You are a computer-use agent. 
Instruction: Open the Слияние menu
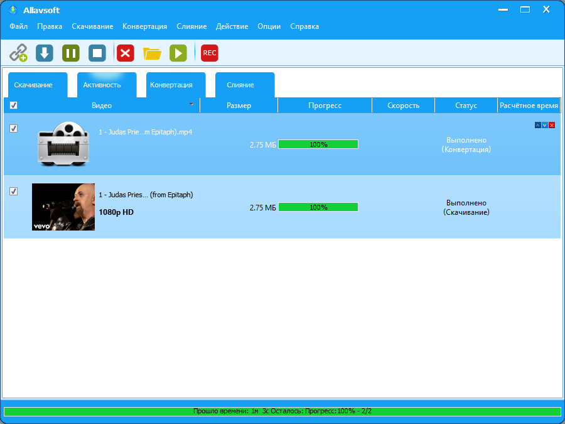pyautogui.click(x=191, y=26)
